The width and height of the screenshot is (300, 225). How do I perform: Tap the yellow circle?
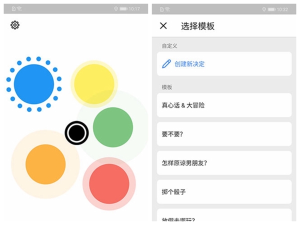pyautogui.click(x=94, y=84)
